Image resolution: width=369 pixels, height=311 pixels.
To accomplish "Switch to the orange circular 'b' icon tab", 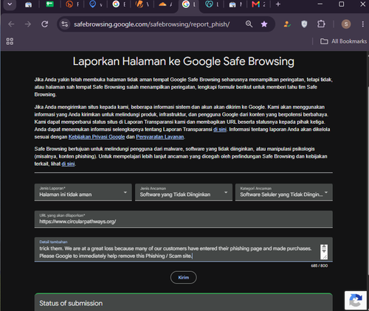I will [69, 4].
